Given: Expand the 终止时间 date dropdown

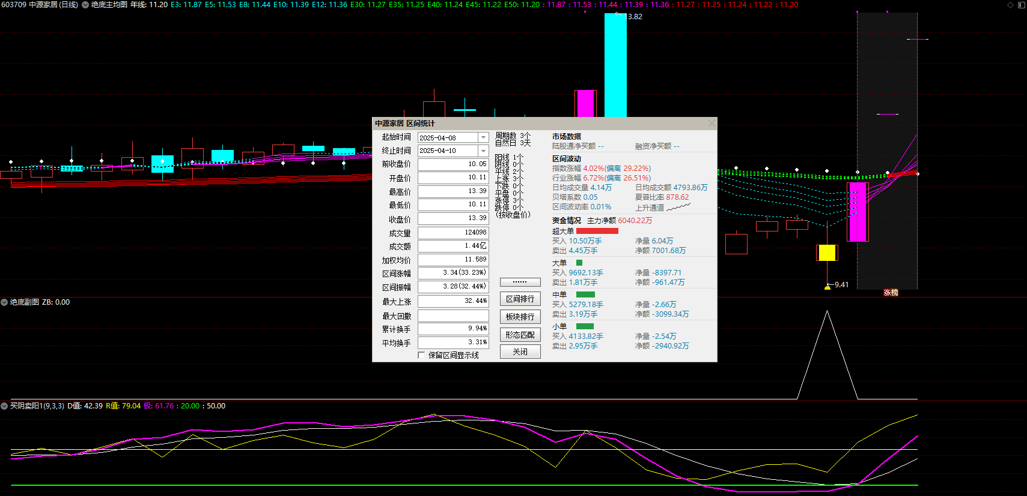Looking at the screenshot, I should pos(483,151).
